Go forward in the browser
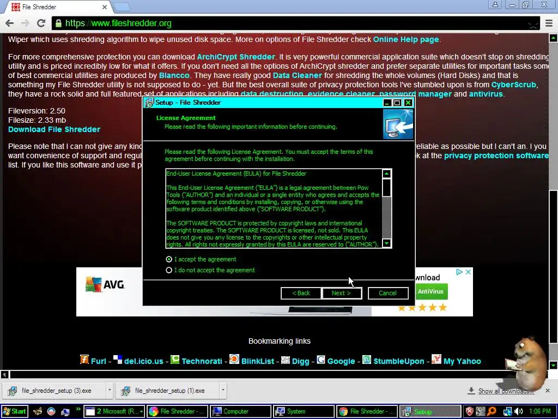 pos(25,23)
